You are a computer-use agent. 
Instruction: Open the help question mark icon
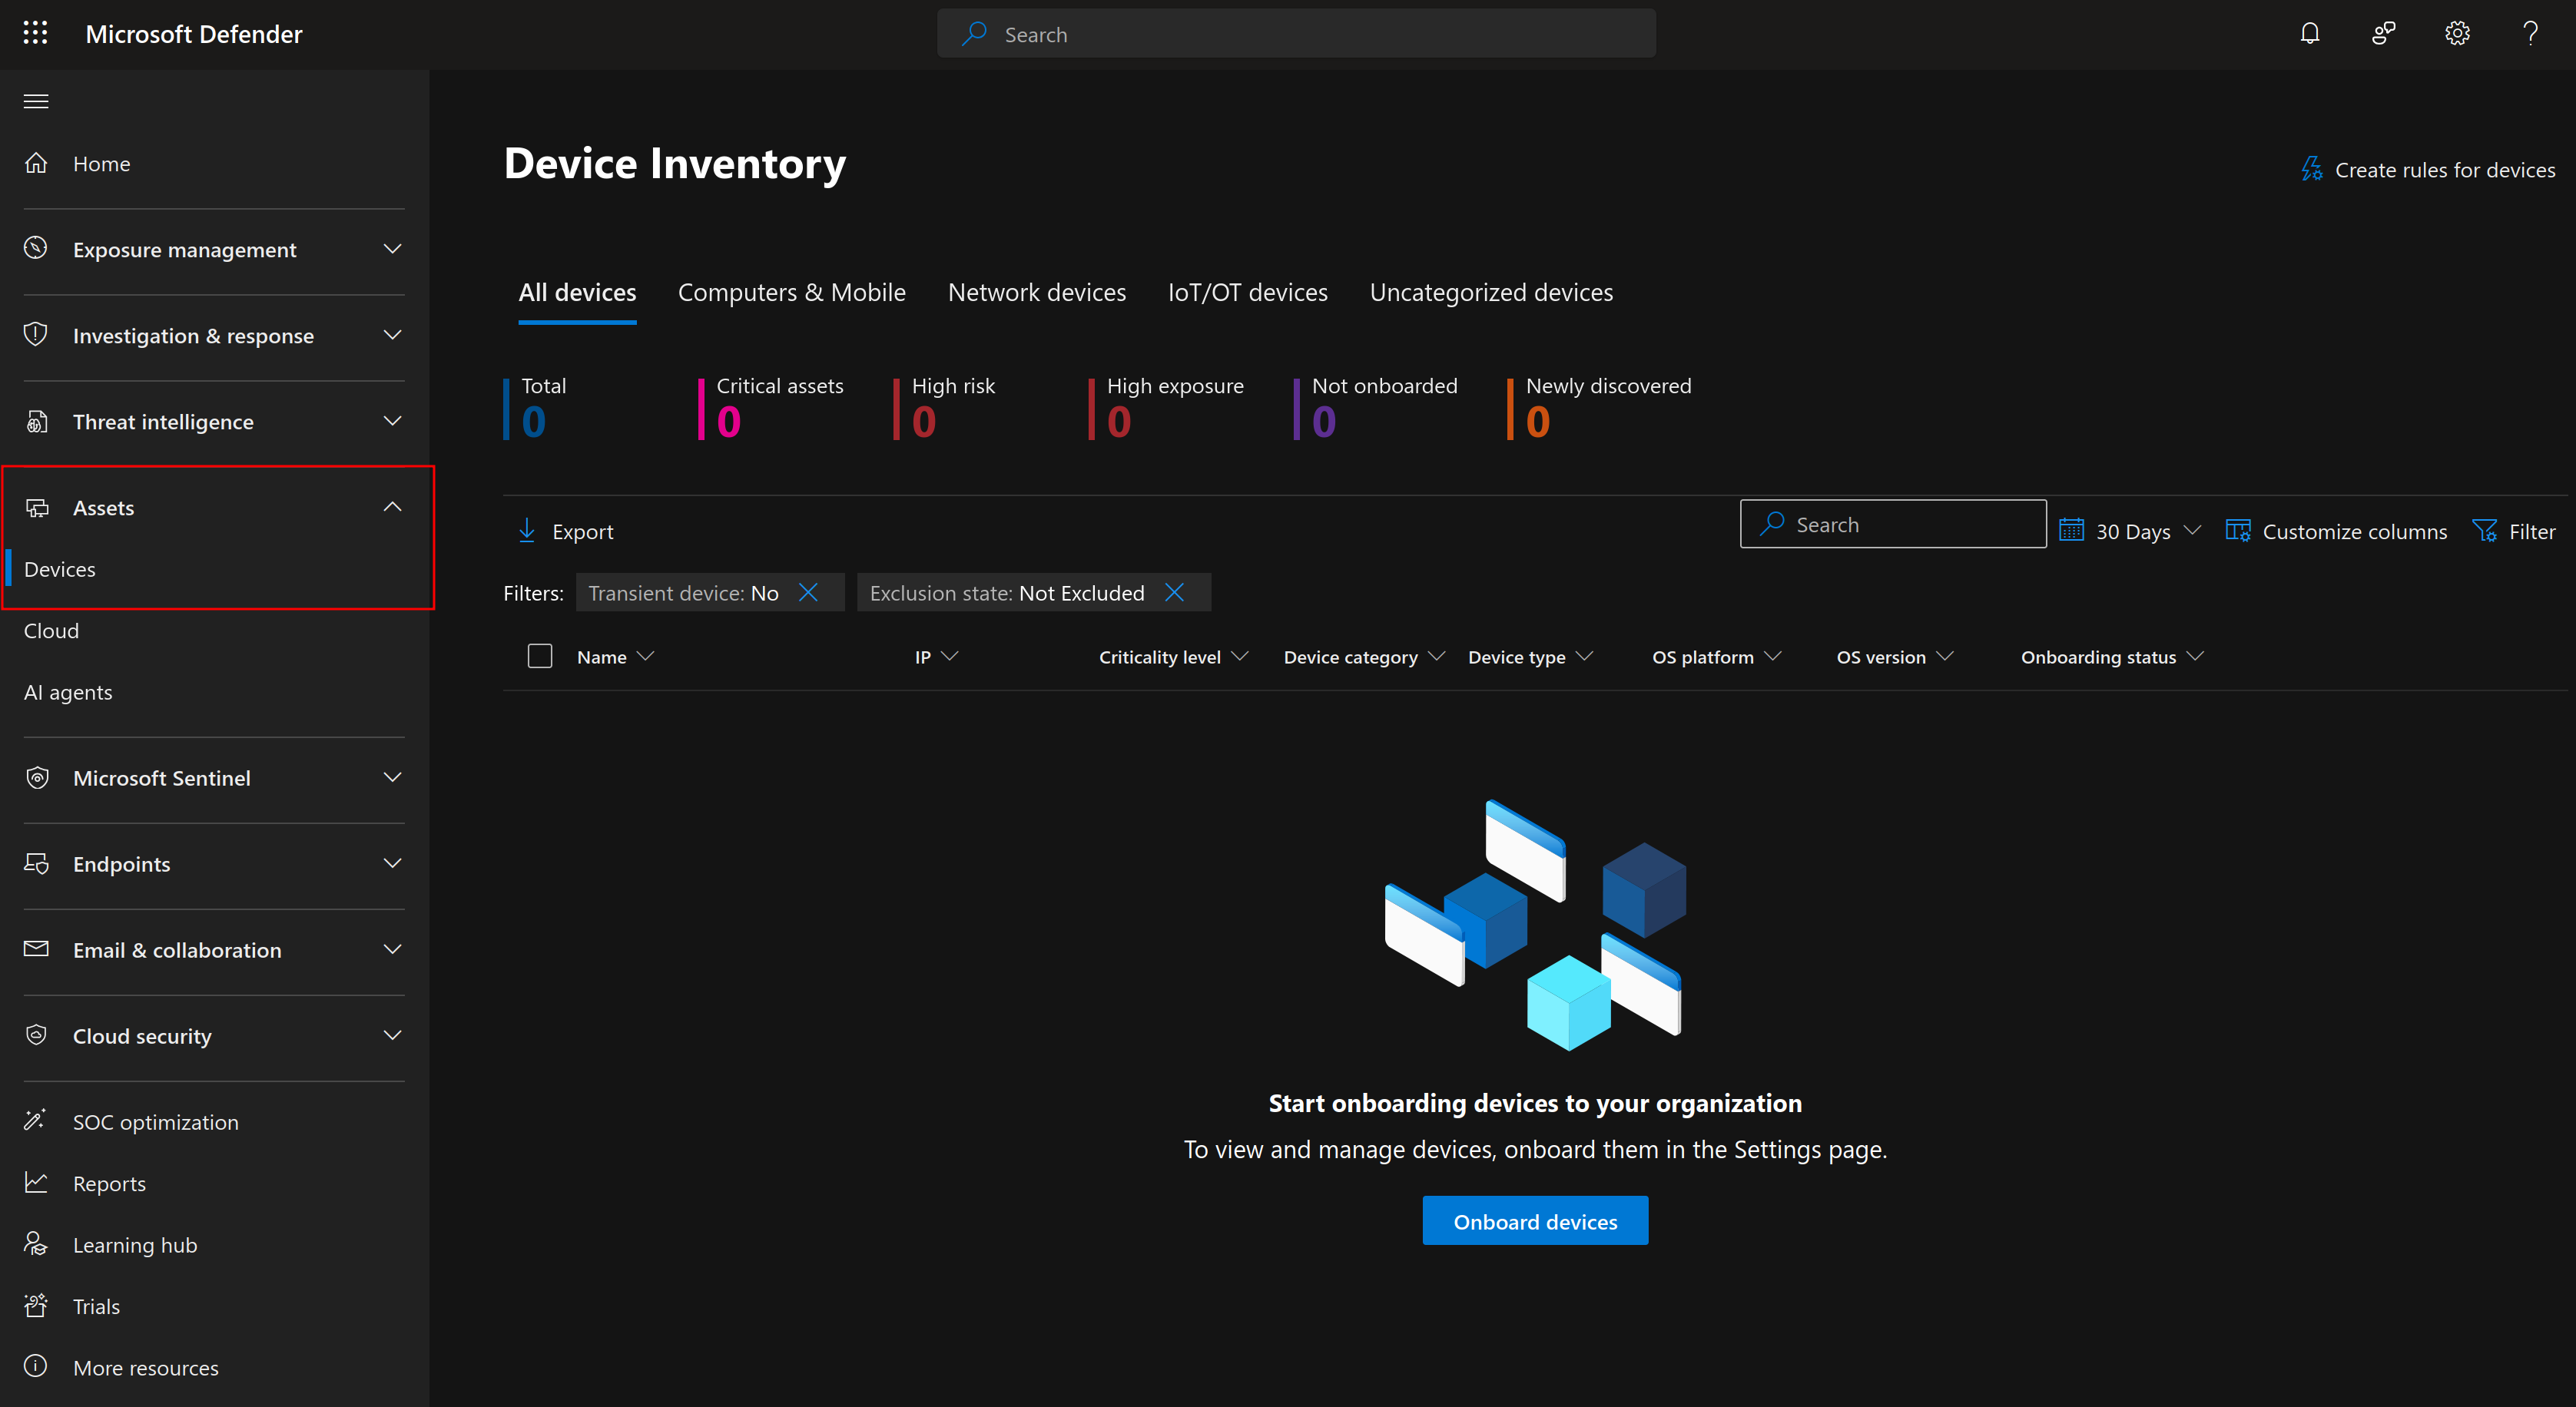pos(2530,34)
